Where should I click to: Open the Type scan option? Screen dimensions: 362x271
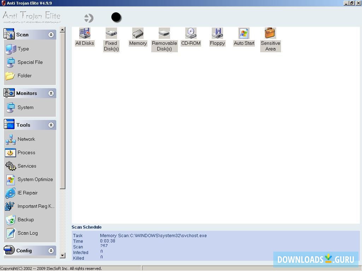click(x=17, y=49)
